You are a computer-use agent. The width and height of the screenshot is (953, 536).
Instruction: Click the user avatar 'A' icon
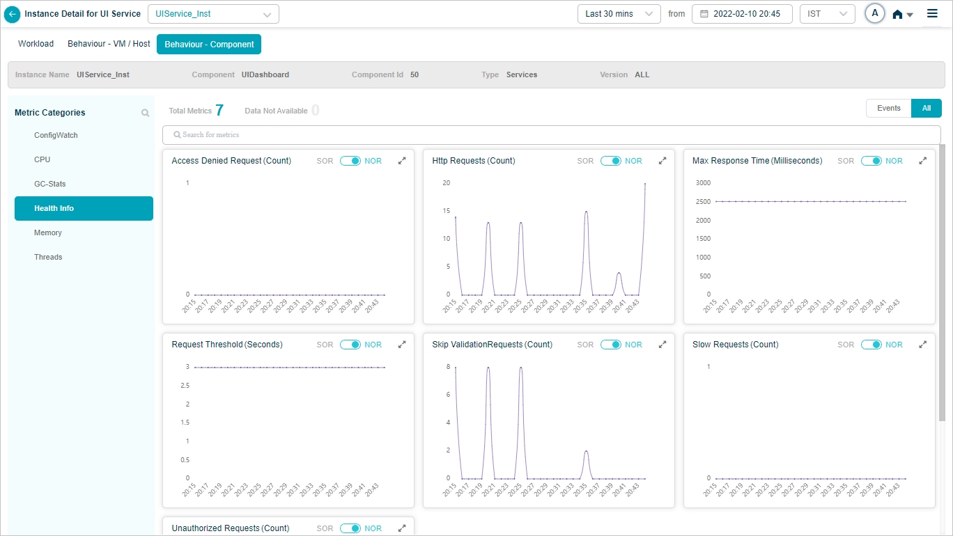tap(874, 14)
